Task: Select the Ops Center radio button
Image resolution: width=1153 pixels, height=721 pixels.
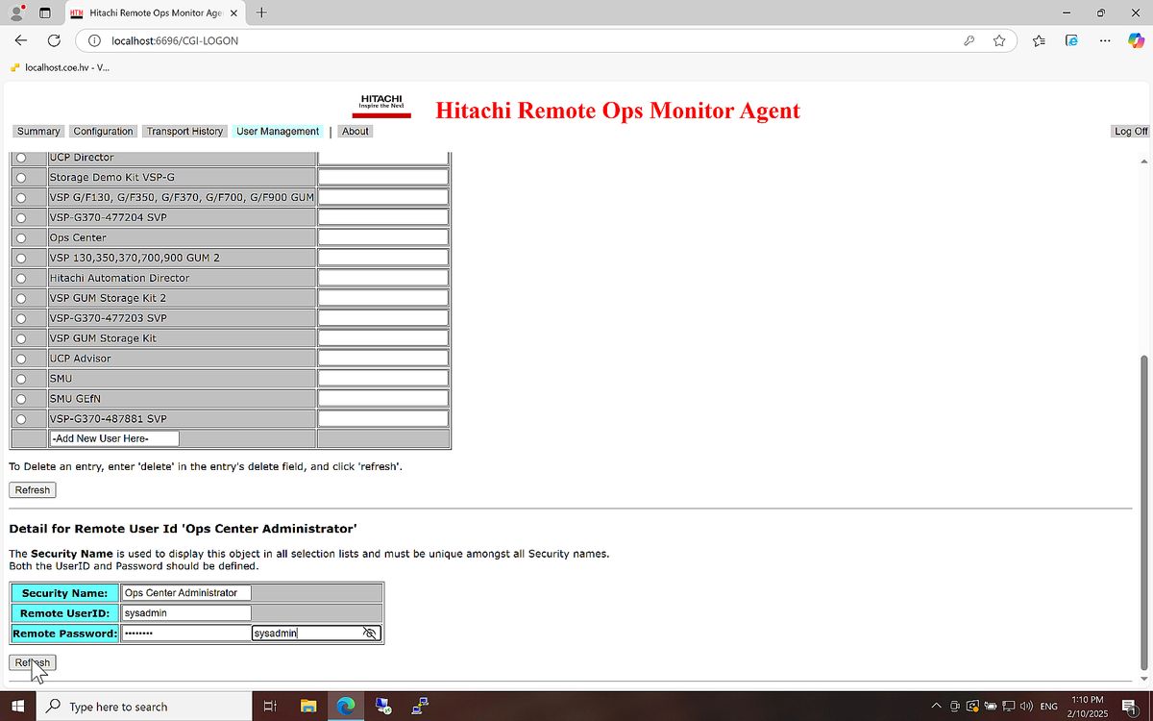Action: pyautogui.click(x=21, y=238)
